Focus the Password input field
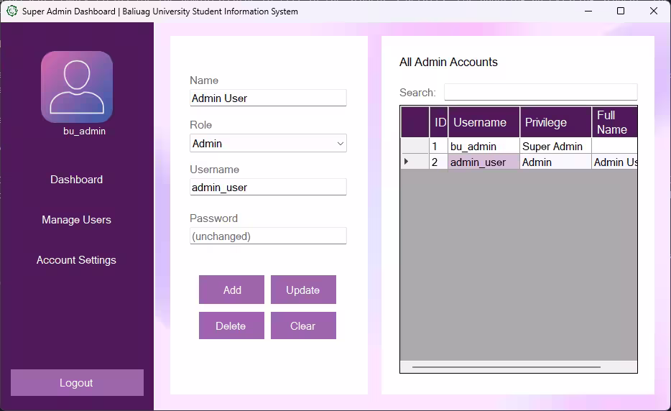The image size is (671, 411). coord(268,236)
